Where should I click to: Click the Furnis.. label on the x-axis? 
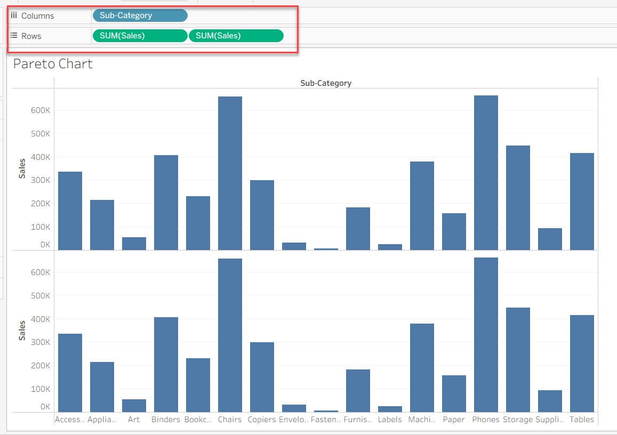(x=358, y=420)
